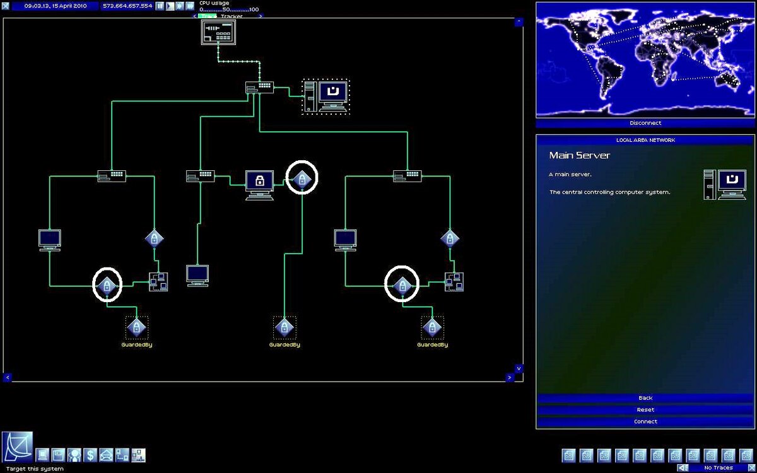Select the rightmost GuardedBy lock node
The image size is (757, 473).
432,327
